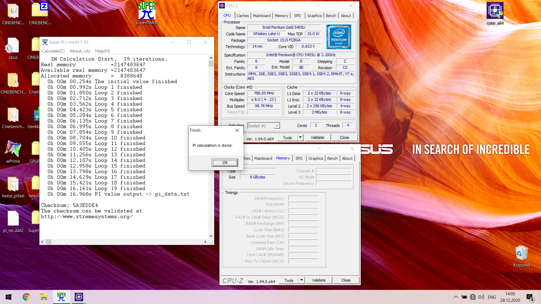Show hidden tray icons chevron

tap(456, 297)
